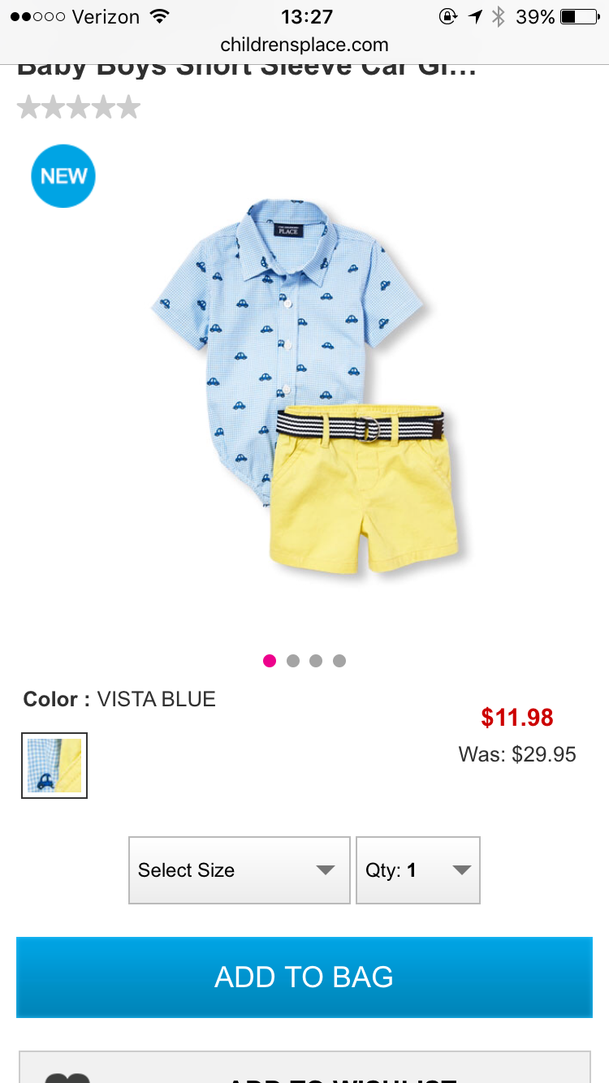
Task: Tap the location arrow status icon
Action: pos(474,16)
